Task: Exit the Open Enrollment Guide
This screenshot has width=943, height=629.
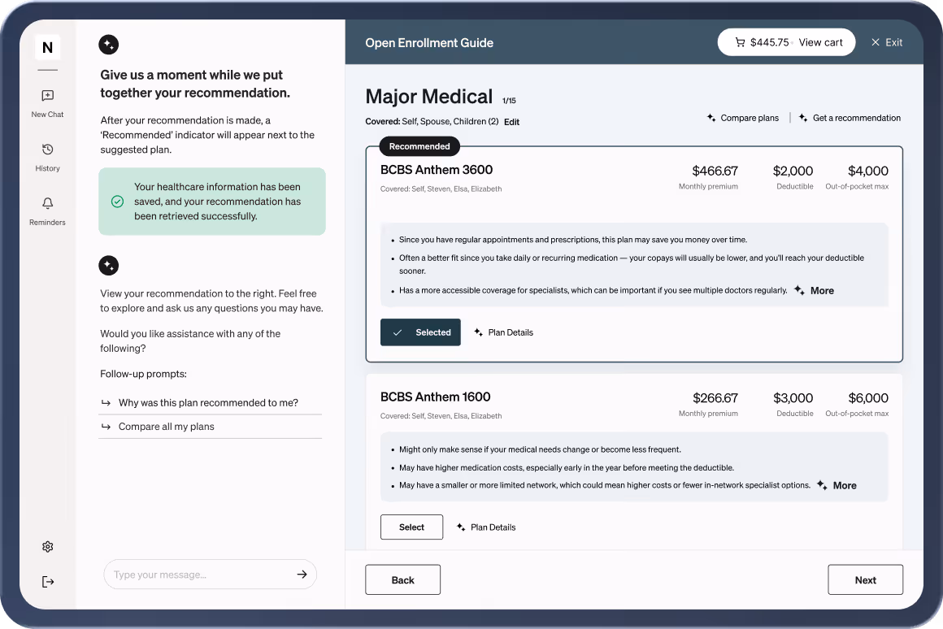Action: coord(887,42)
